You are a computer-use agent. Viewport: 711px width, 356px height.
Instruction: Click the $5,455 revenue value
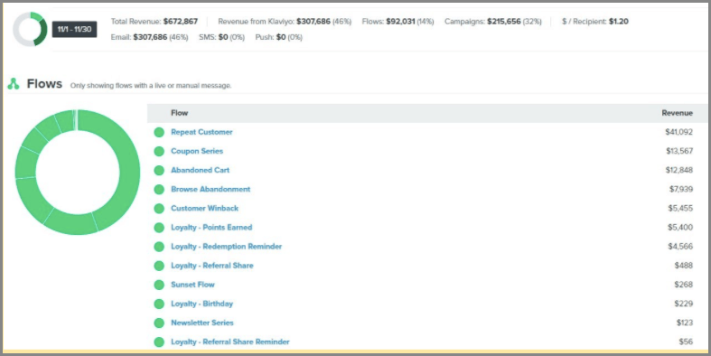tap(680, 208)
